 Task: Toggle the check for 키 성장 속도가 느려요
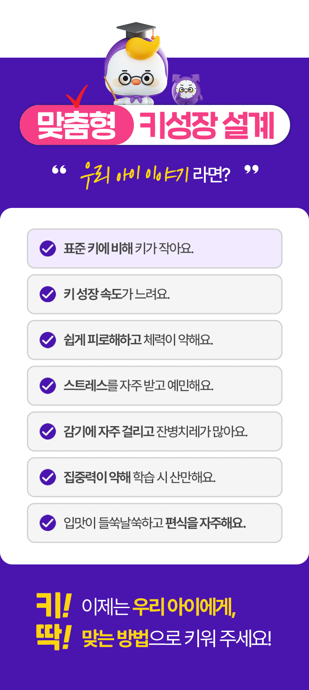[x=48, y=294]
